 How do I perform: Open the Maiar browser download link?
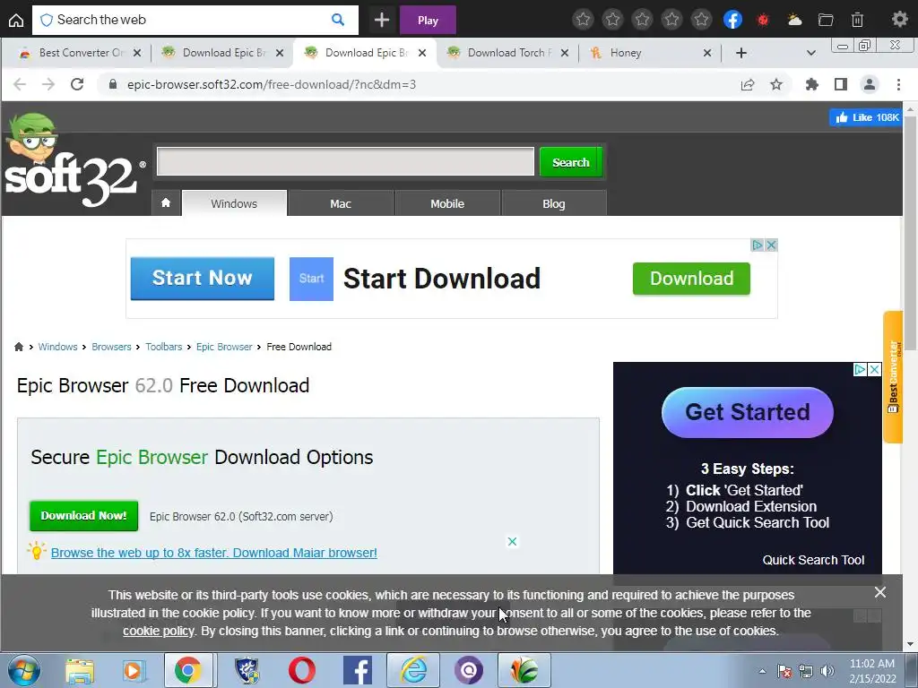click(213, 553)
